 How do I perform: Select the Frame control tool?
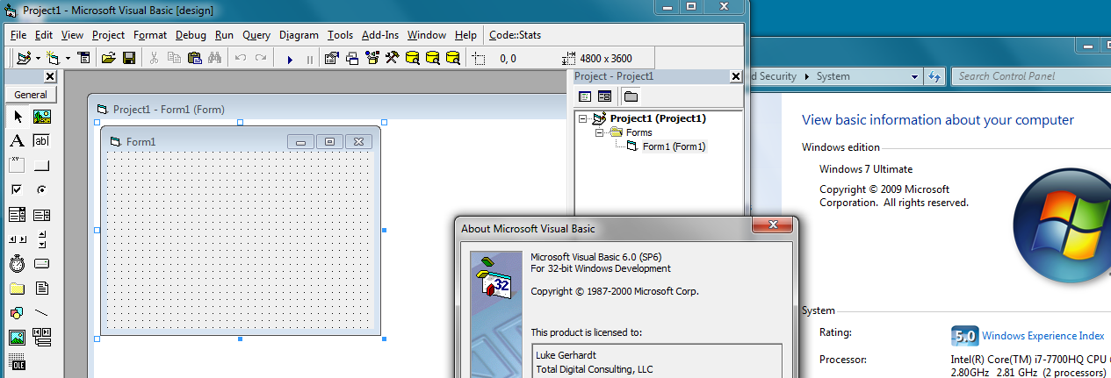point(17,166)
